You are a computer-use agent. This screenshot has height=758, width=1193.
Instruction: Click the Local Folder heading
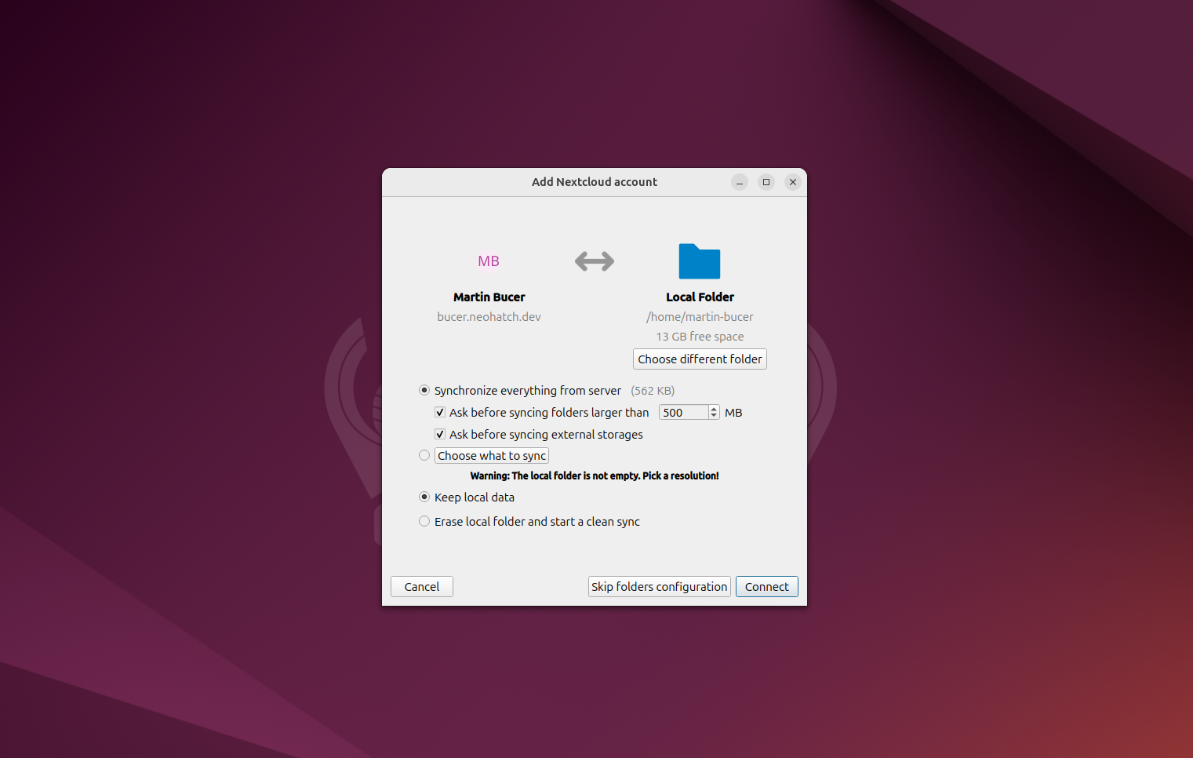pyautogui.click(x=700, y=297)
